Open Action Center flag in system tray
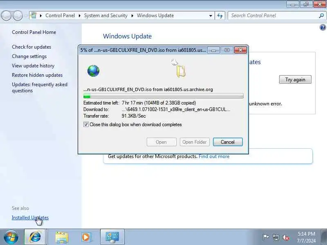The height and width of the screenshot is (245, 327). coord(265,237)
